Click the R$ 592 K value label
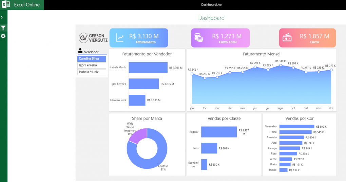 tap(321, 127)
